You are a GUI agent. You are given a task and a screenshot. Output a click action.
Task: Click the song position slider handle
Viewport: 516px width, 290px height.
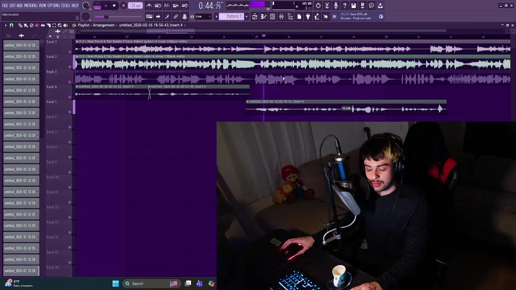[x=106, y=17]
